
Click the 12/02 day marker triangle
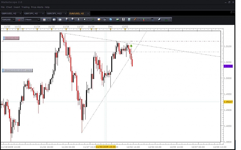pos(125,30)
